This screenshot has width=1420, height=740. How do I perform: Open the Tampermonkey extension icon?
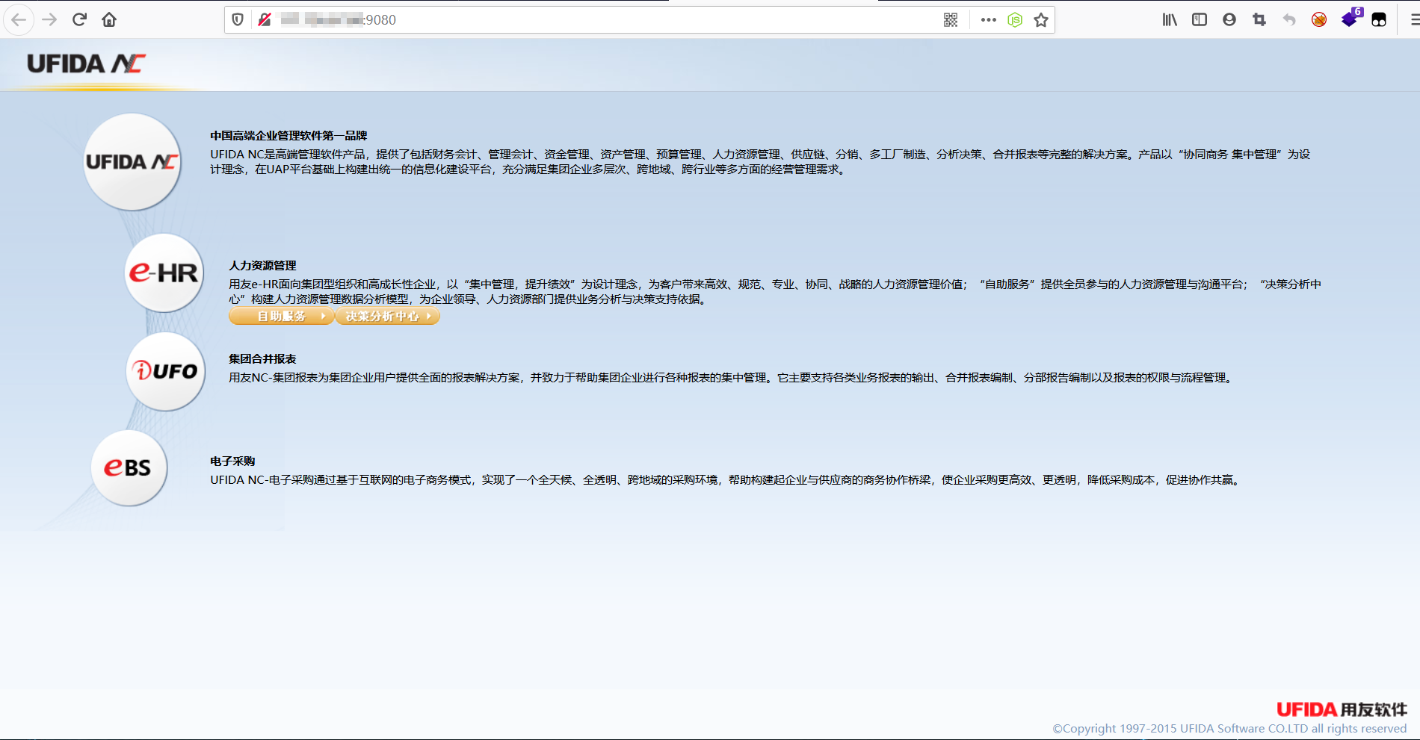coord(1379,20)
